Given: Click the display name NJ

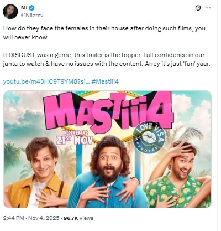Looking at the screenshot, I should point(24,8).
